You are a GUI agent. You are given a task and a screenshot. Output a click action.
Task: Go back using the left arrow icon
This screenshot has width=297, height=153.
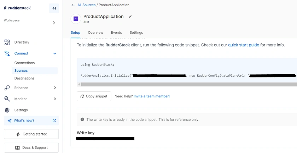pos(73,5)
